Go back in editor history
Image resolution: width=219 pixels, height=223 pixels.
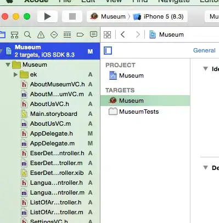pyautogui.click(x=123, y=34)
